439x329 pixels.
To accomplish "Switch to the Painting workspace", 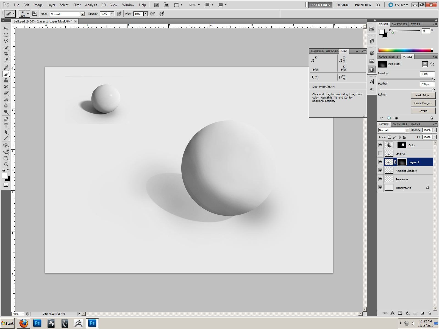I will (x=363, y=5).
